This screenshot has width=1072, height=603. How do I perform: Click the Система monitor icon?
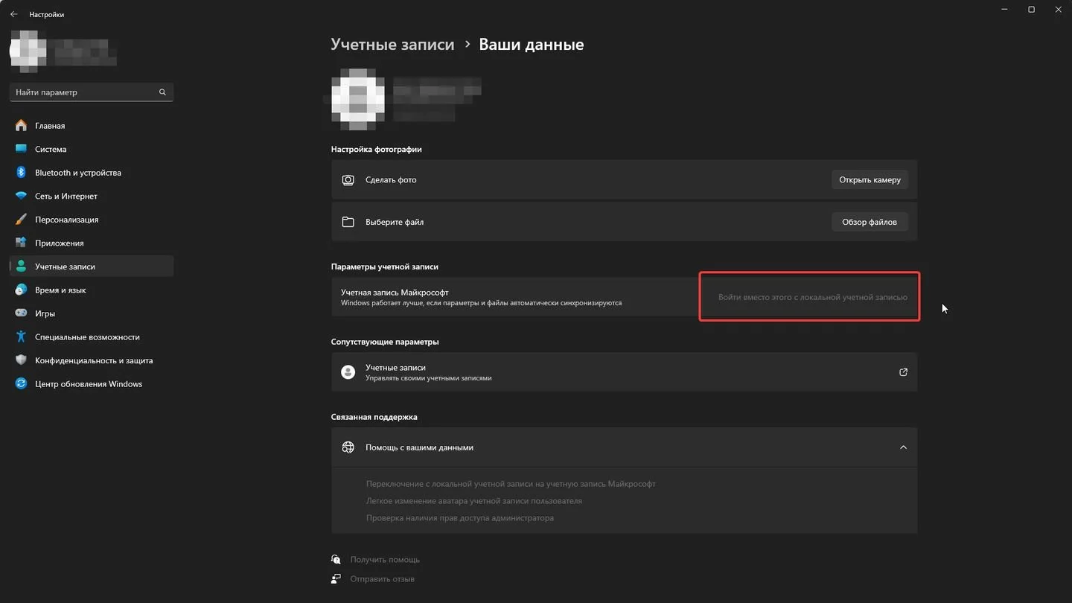[x=21, y=149]
